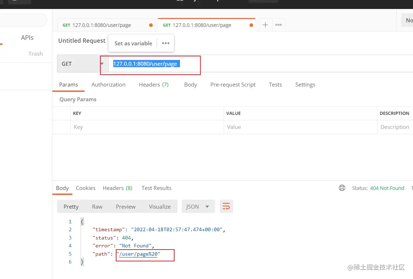Click the more options dots beside Set as variable
The width and height of the screenshot is (413, 279).
point(166,43)
